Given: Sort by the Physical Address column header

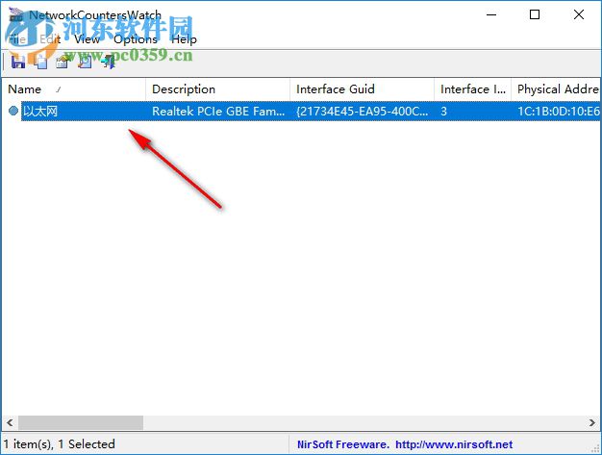Looking at the screenshot, I should point(556,89).
